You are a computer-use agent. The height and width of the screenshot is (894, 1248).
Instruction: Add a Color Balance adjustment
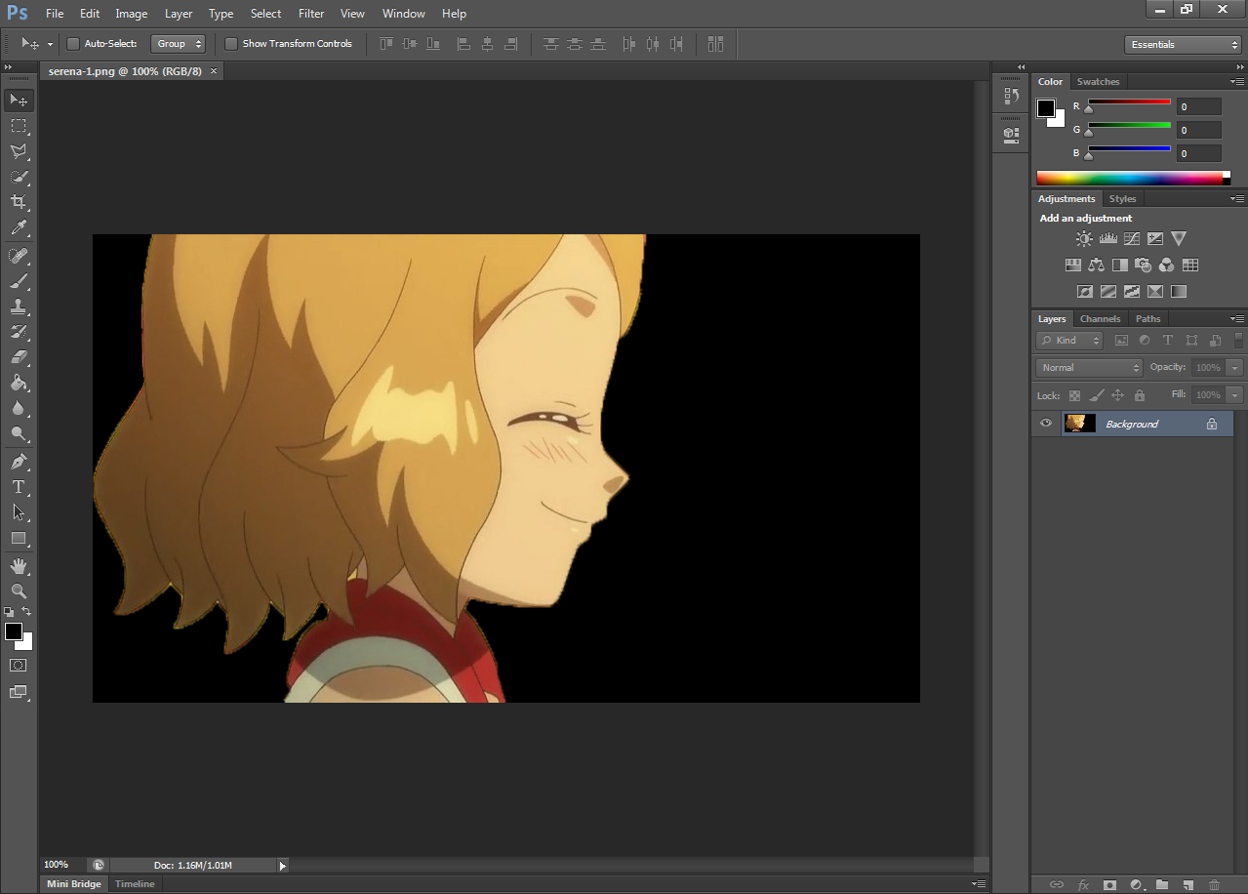point(1096,264)
